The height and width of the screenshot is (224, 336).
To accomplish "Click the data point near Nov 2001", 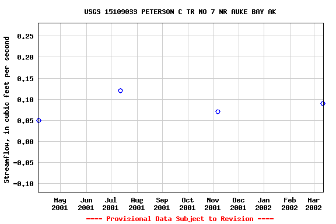I will coord(218,111).
